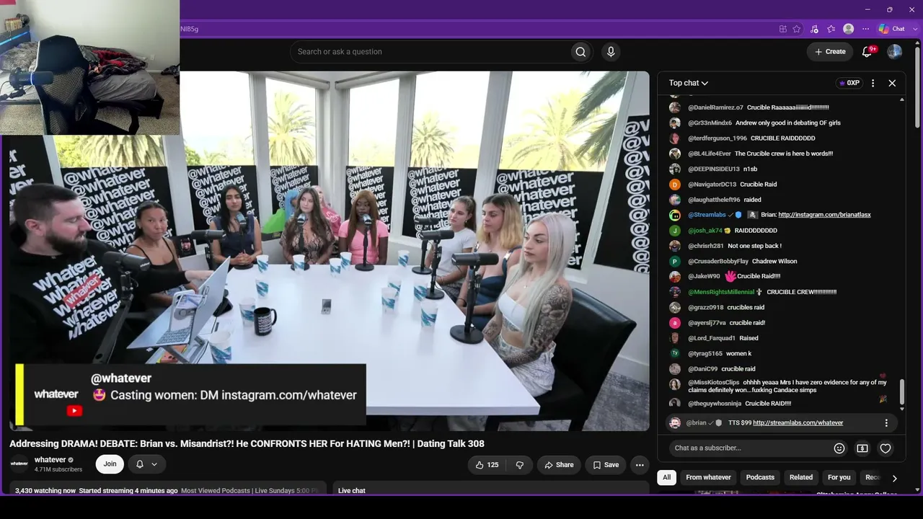The height and width of the screenshot is (519, 923).
Task: Select the All filter chip
Action: (667, 477)
